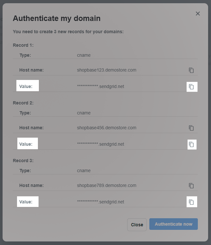
Task: Dismiss dialog with the X icon
Action: 198,14
